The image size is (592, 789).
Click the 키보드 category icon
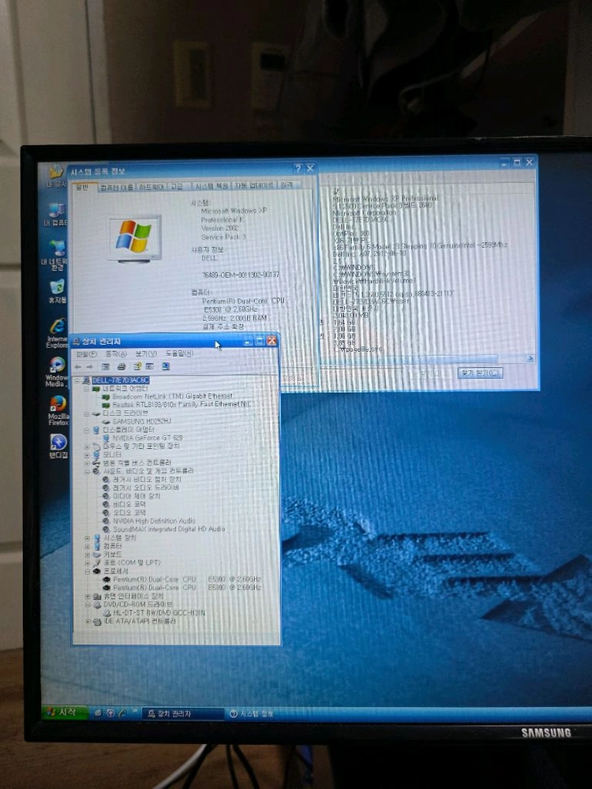point(96,555)
